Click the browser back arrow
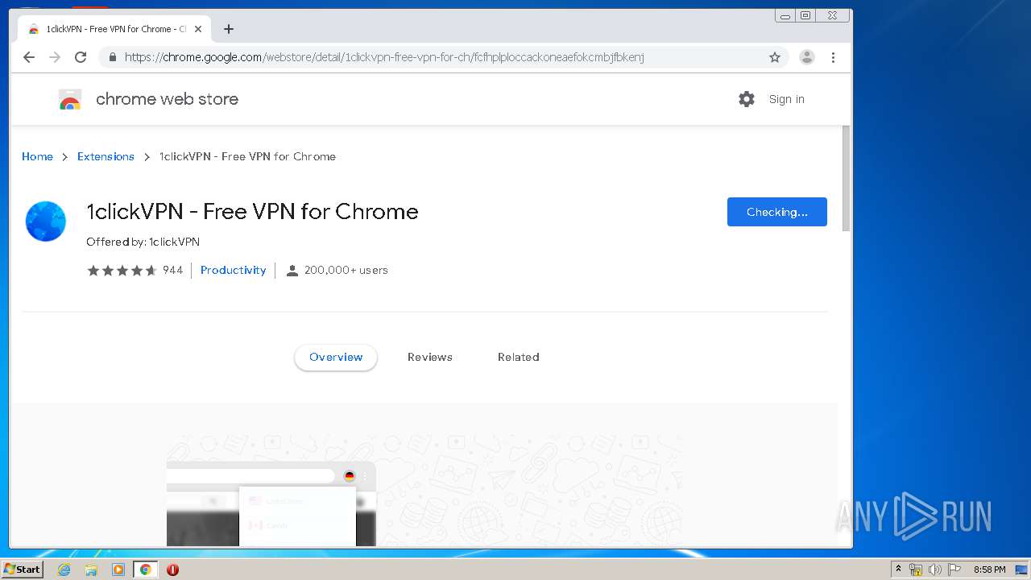The image size is (1031, 580). 29,57
